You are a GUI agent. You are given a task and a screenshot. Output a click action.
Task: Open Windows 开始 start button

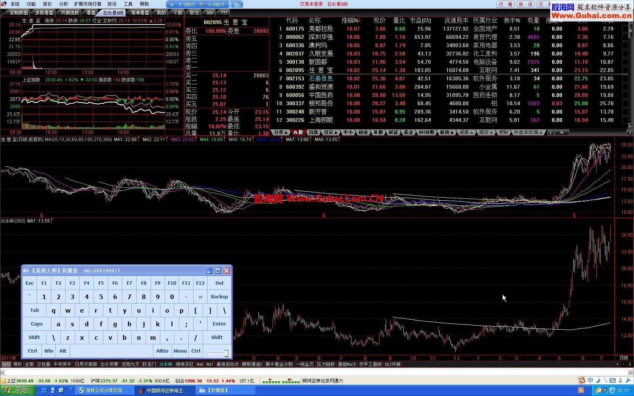(x=17, y=390)
